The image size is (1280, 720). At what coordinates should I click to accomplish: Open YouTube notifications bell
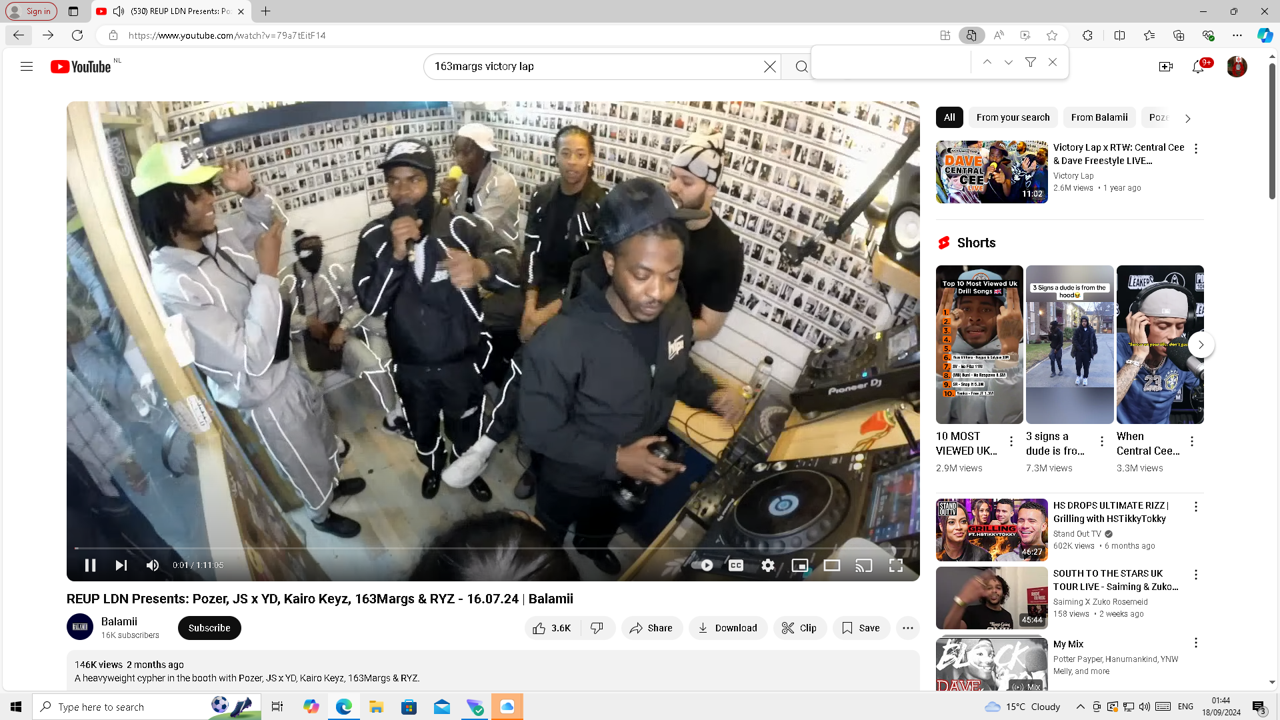tap(1198, 67)
